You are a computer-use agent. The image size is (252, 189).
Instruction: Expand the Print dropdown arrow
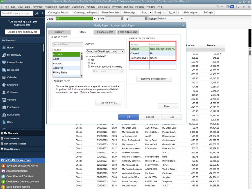click(x=150, y=13)
